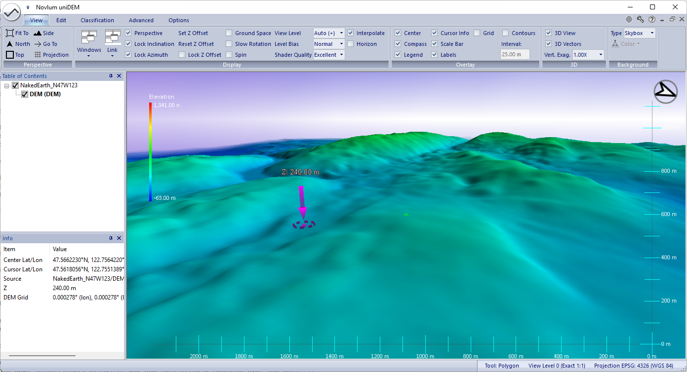Open the Windows arrangement menu
The height and width of the screenshot is (372, 687).
pos(89,43)
